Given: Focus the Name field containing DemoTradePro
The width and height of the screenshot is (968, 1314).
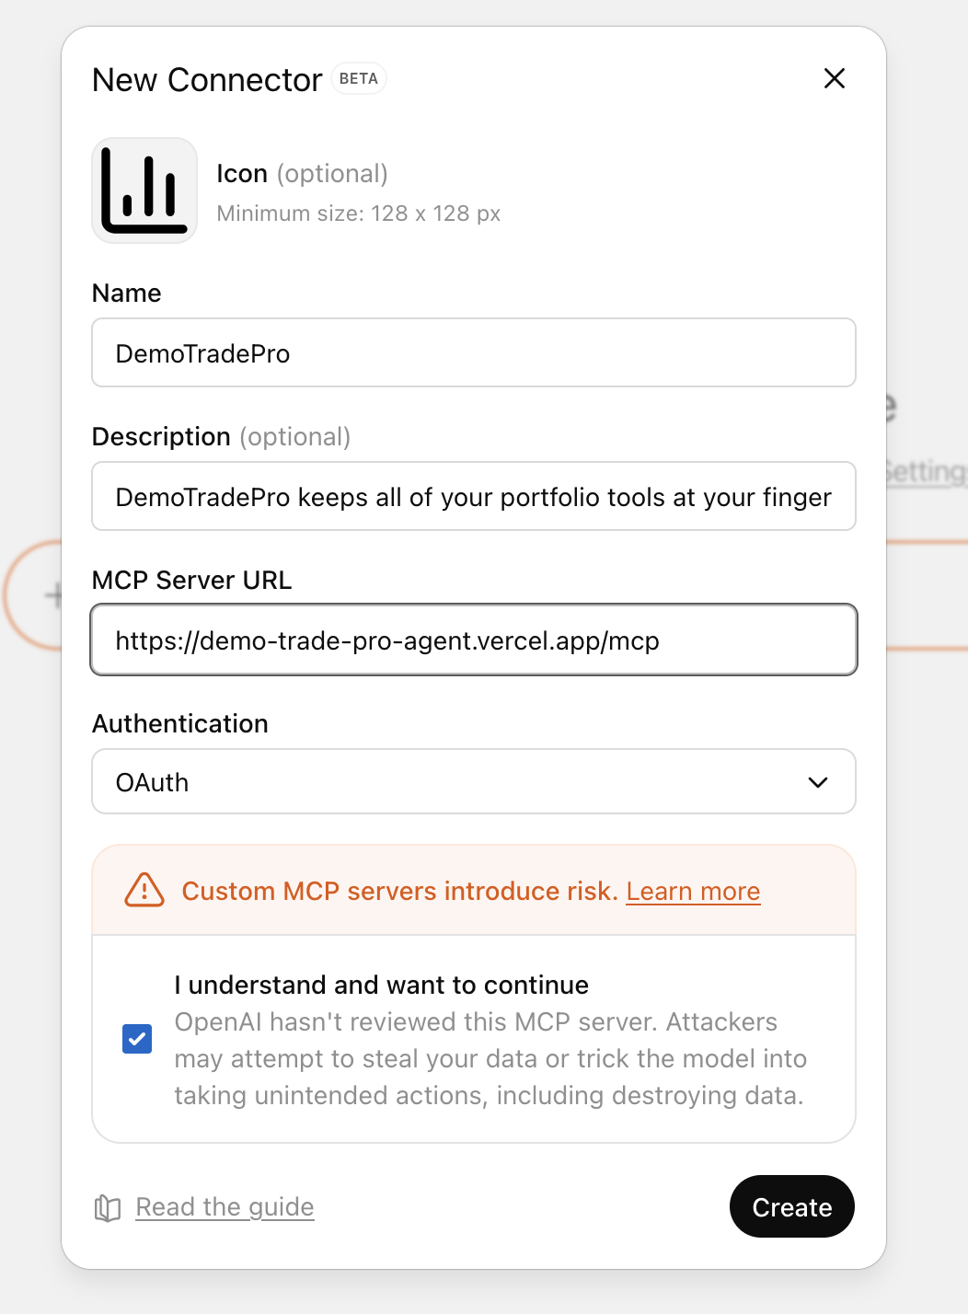Looking at the screenshot, I should pyautogui.click(x=473, y=353).
